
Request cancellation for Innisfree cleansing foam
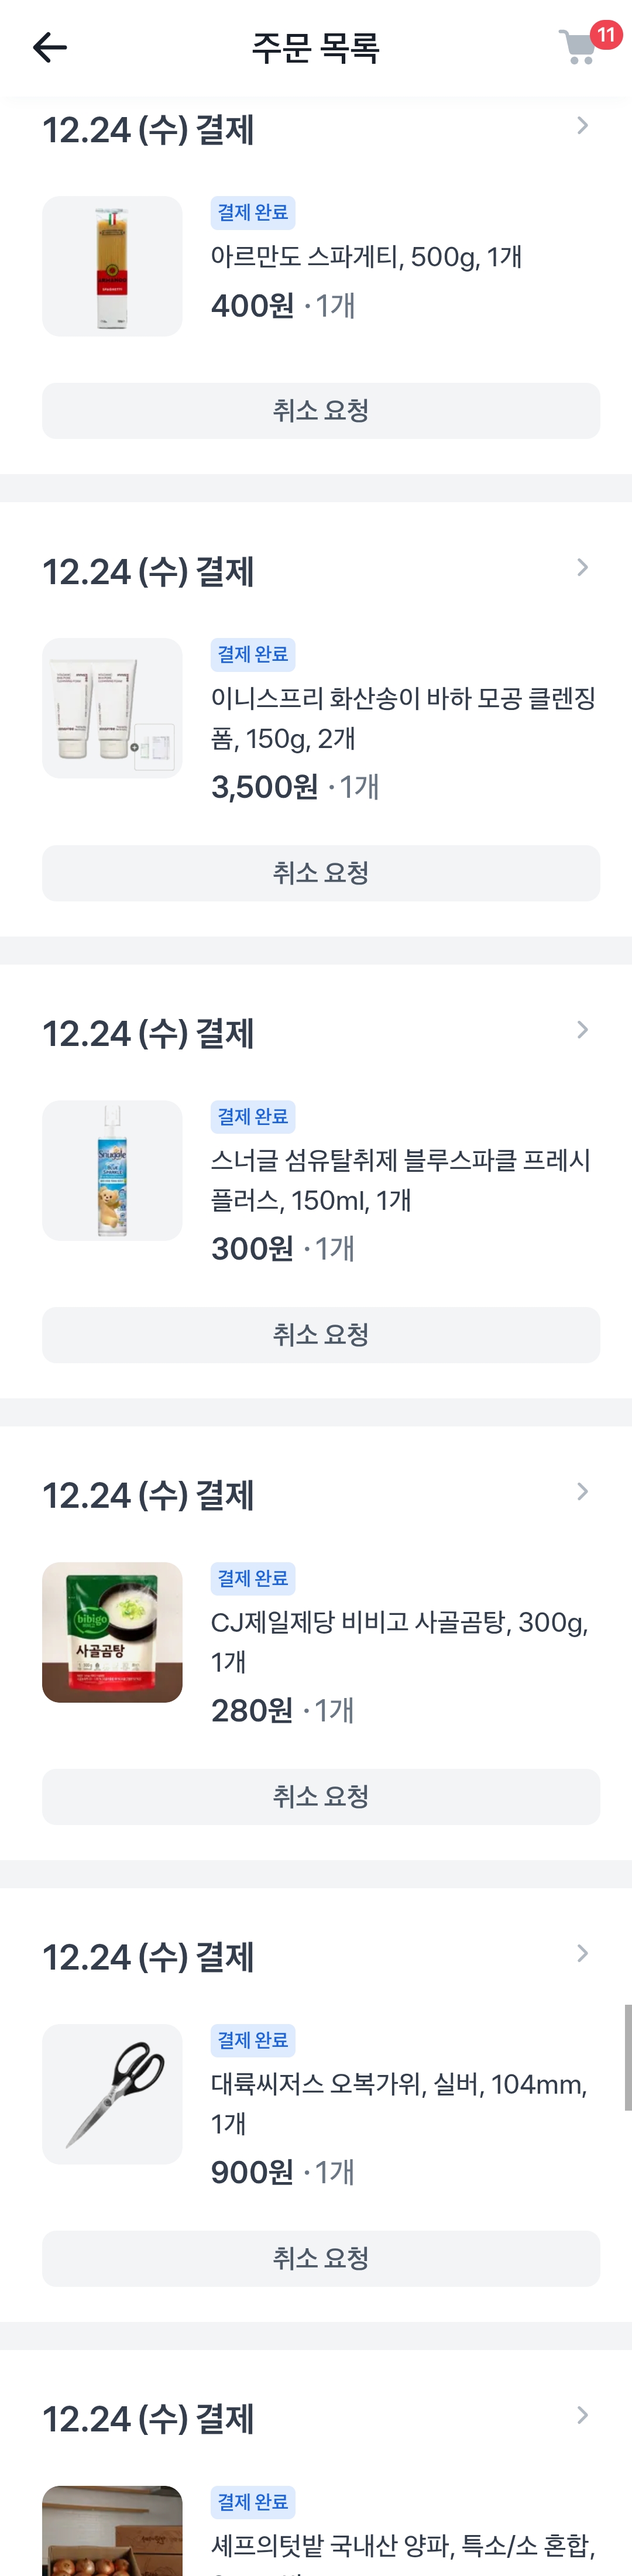click(x=321, y=873)
